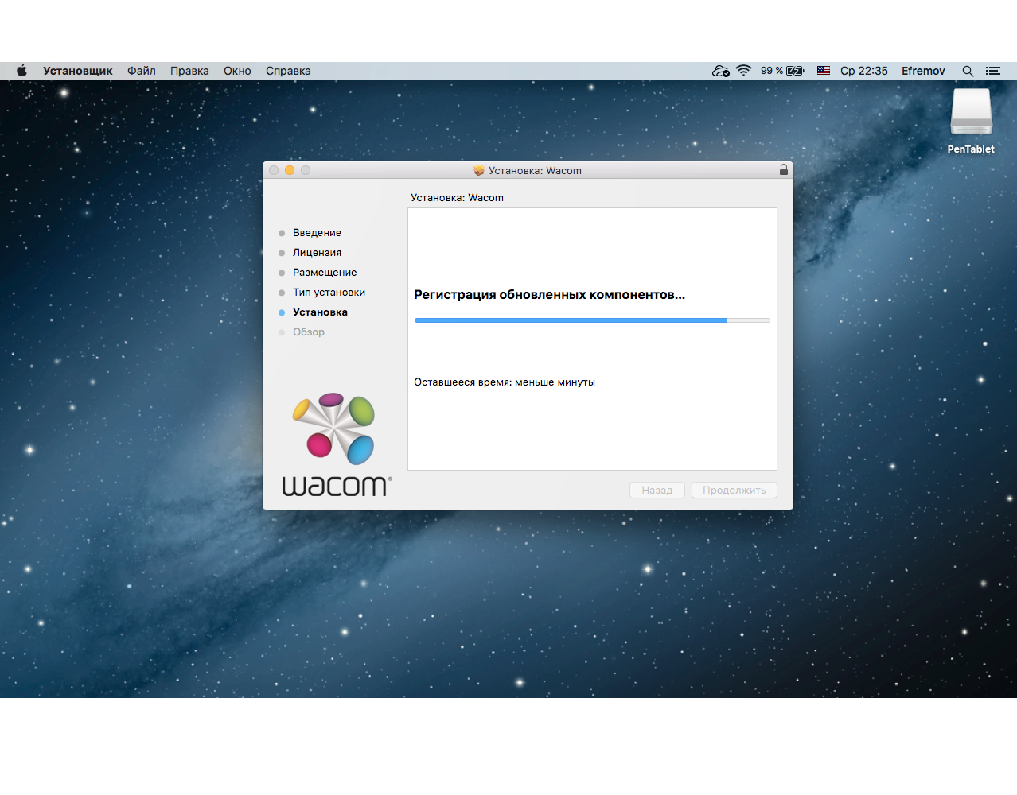Open the Efremov user menu
1017x795 pixels.
923,71
